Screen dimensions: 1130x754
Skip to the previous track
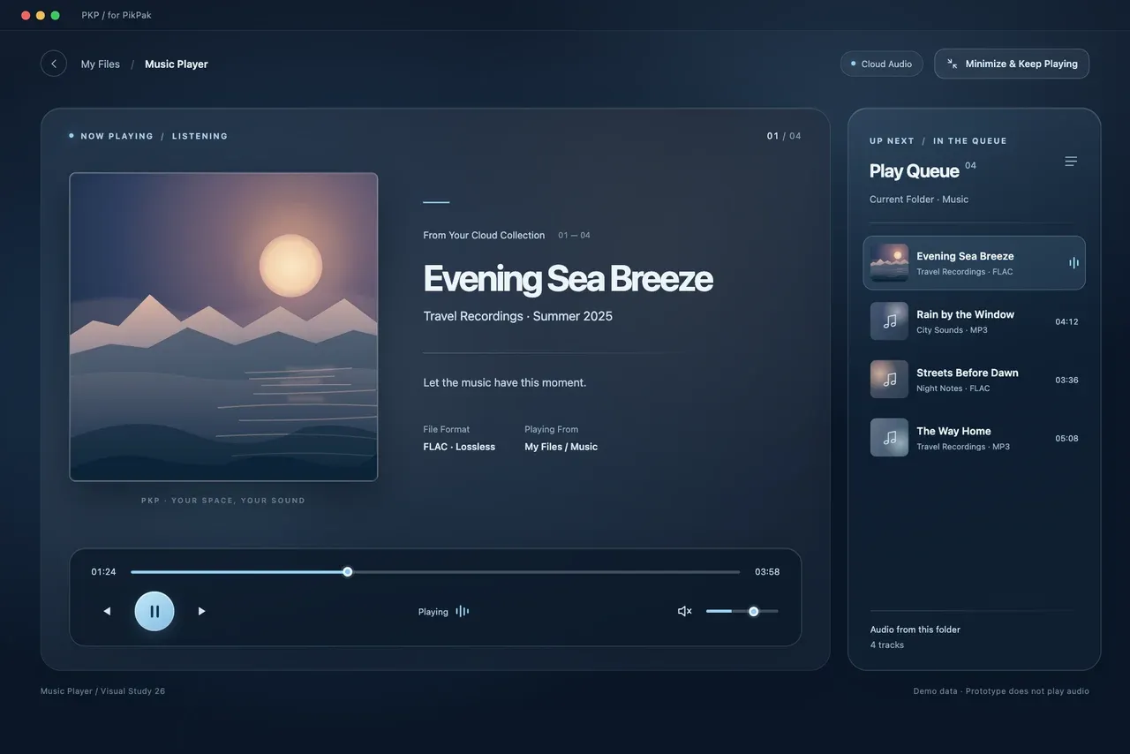pos(107,611)
